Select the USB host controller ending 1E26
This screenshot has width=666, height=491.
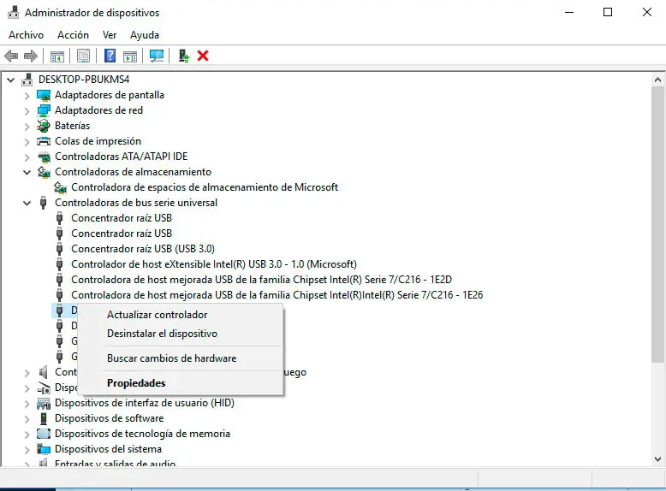[277, 295]
